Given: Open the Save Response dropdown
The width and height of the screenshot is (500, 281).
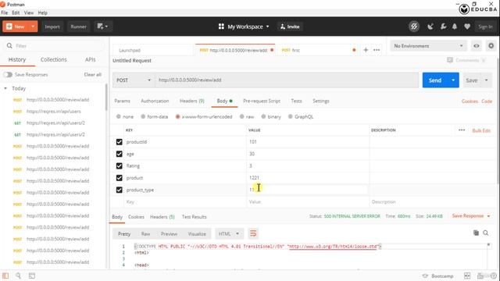Looking at the screenshot, I should 471,216.
